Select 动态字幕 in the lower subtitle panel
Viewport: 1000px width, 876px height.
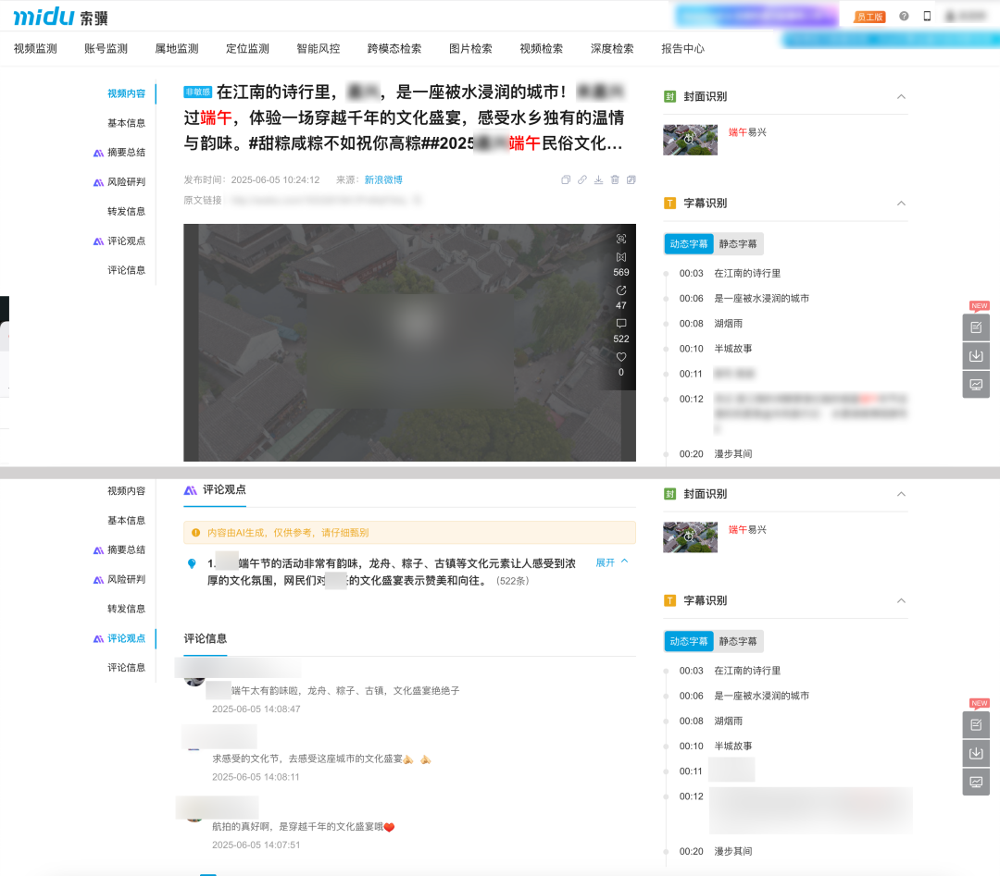point(688,641)
